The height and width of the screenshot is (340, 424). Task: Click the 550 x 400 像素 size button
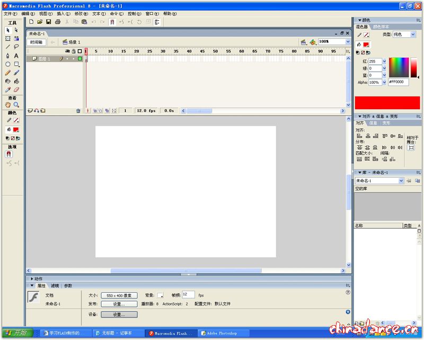(x=119, y=295)
